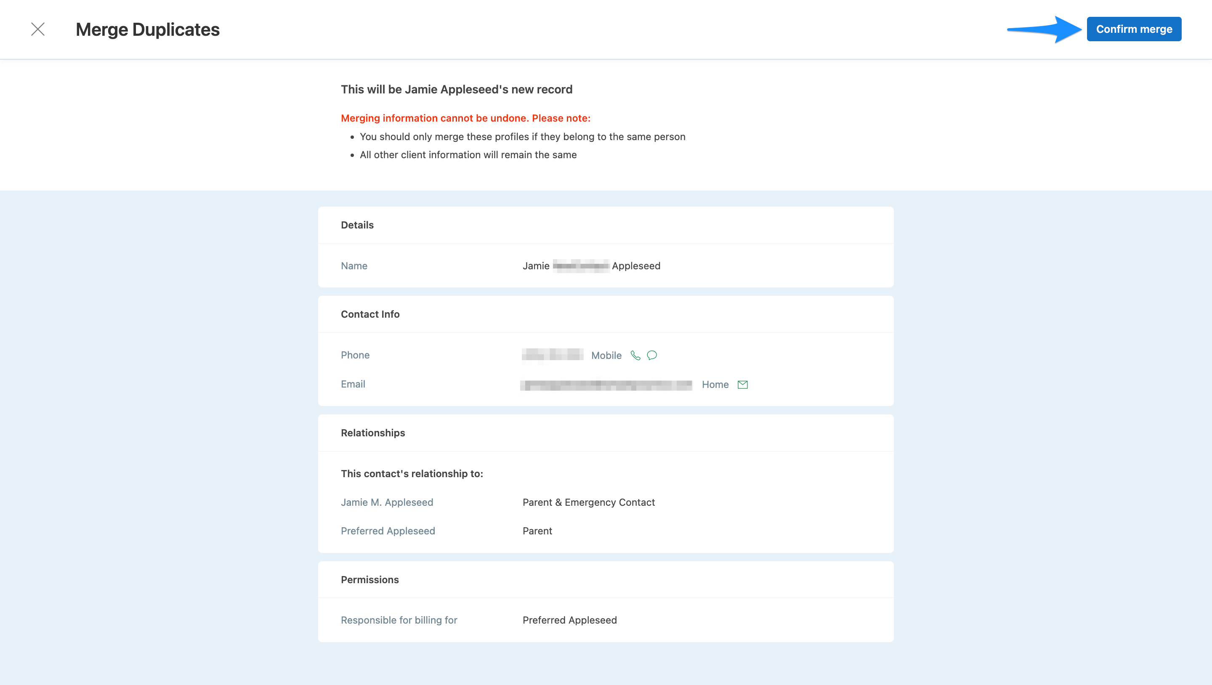Screen dimensions: 1212x685
Task: Select the phone call icon next to Mobile
Action: pos(635,356)
